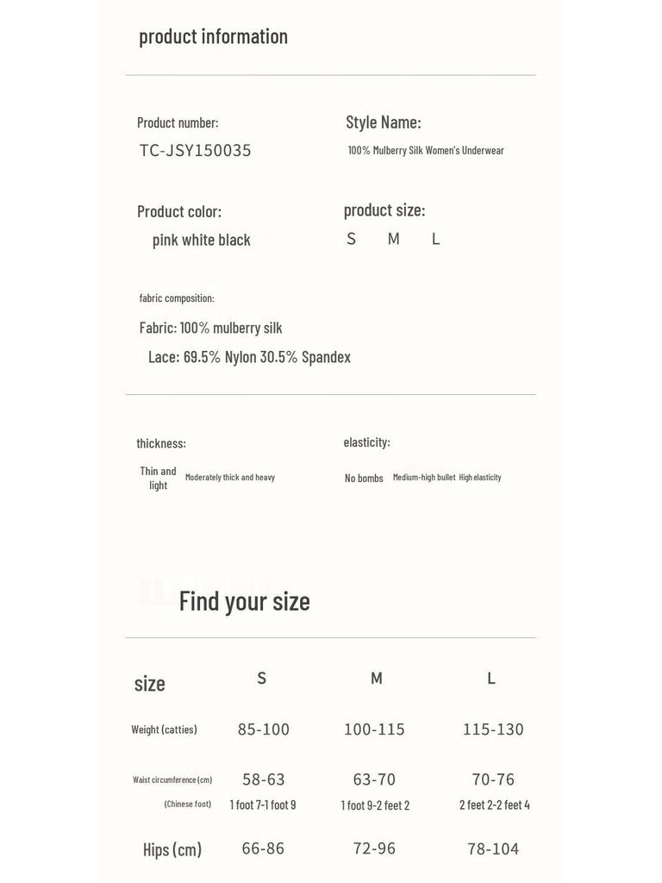Choose the Medium-high bullet elasticity option

424,477
